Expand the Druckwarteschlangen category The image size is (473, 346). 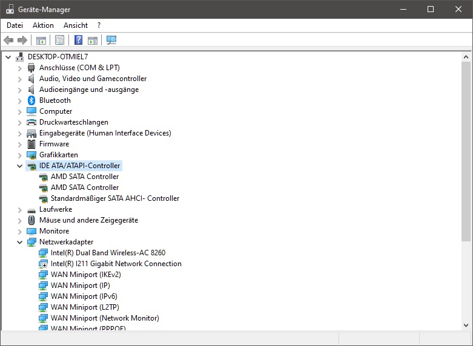coord(19,123)
